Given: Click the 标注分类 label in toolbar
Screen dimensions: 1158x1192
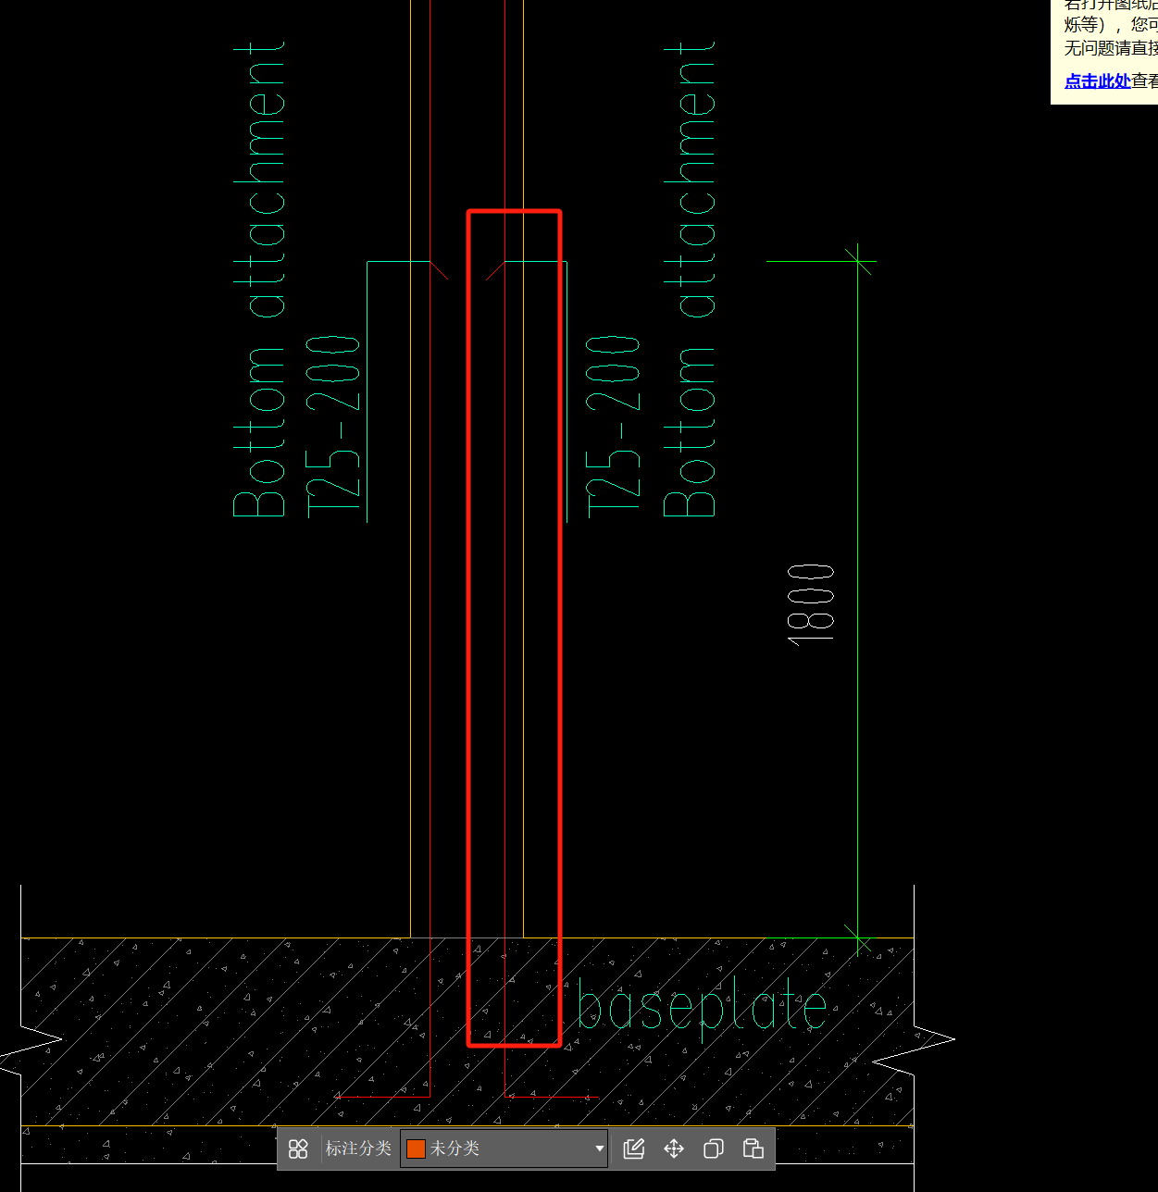Looking at the screenshot, I should 358,1149.
